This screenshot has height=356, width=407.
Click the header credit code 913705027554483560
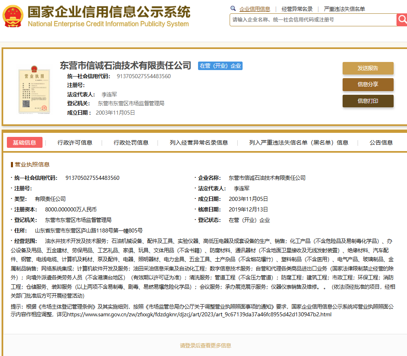pos(143,76)
